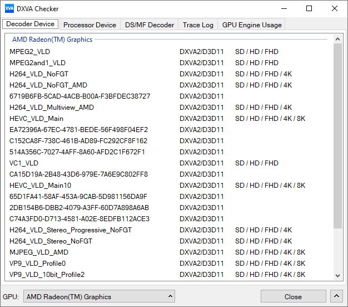348x307 pixels.
Task: Click the DXVA Checker title bar icon
Action: (9, 9)
